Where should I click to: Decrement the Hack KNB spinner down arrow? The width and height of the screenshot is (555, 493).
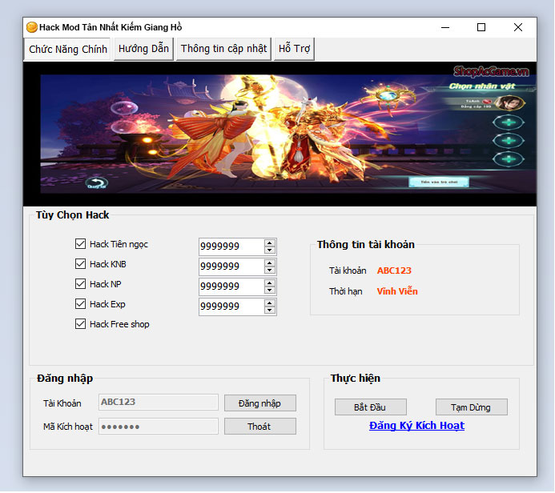(x=270, y=271)
